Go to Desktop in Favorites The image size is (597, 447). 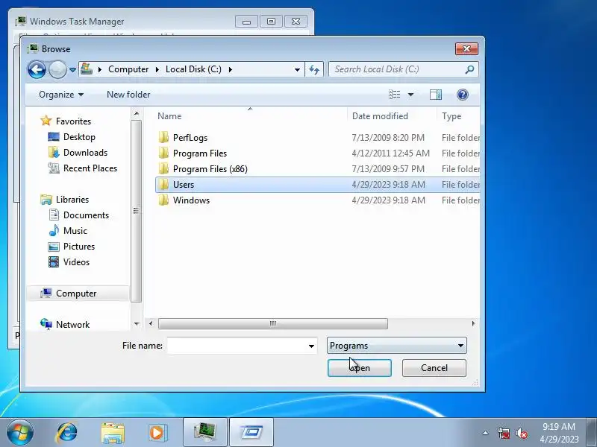pyautogui.click(x=79, y=137)
